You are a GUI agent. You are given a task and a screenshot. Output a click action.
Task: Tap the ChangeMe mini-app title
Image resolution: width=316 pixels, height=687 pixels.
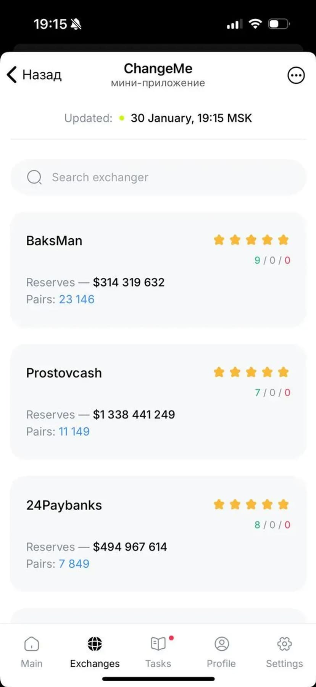pos(158,69)
